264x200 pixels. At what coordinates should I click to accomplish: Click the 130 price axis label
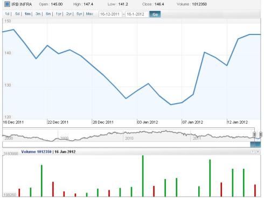(x=8, y=85)
